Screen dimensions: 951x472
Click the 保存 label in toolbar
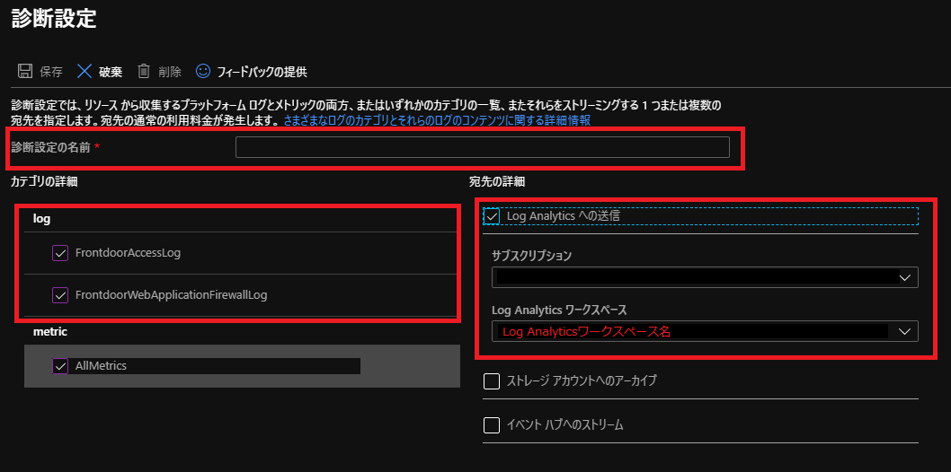click(51, 72)
